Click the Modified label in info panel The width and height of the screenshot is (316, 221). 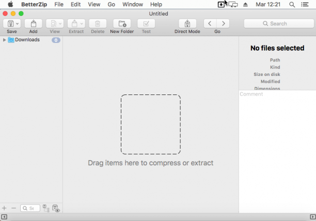(270, 82)
